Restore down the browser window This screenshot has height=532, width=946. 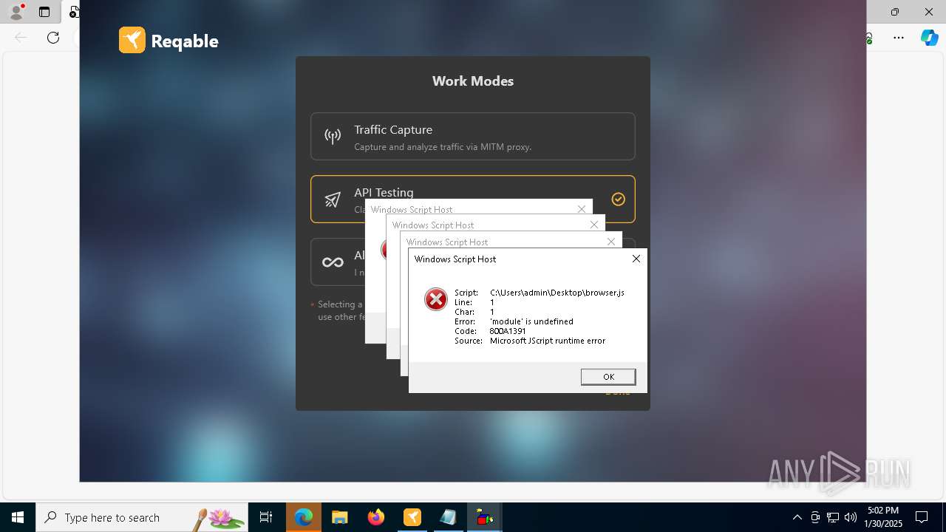click(895, 12)
